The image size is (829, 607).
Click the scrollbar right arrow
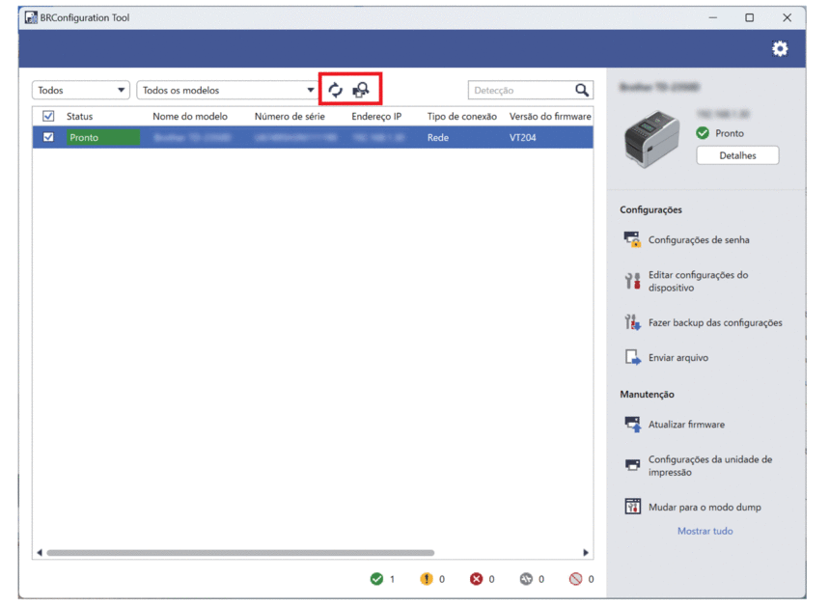pos(586,553)
